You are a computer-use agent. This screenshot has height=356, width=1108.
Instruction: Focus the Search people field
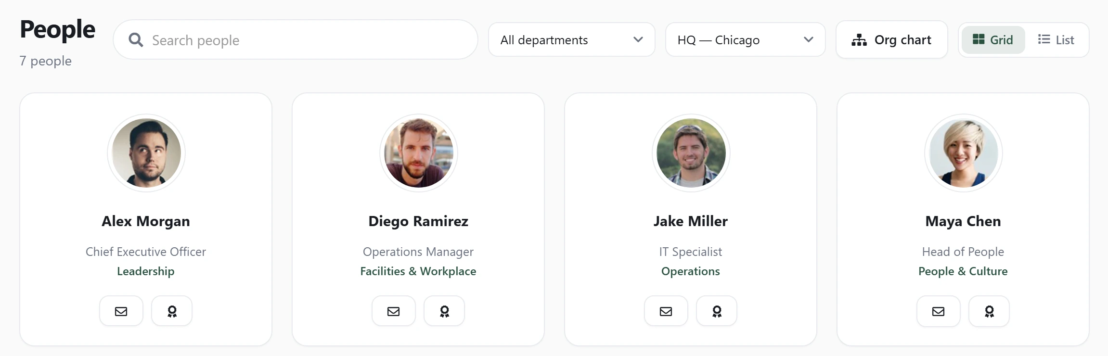click(296, 40)
